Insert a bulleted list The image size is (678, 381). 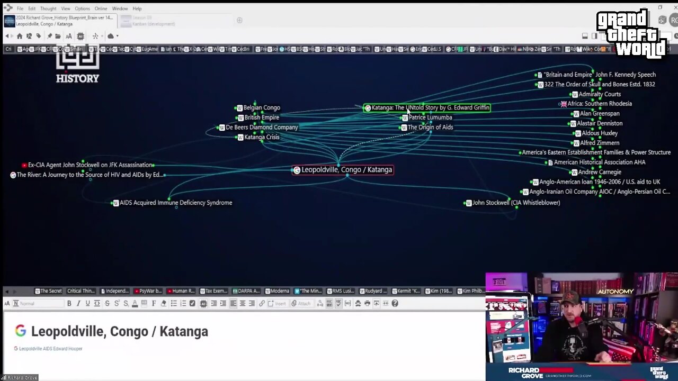(174, 303)
